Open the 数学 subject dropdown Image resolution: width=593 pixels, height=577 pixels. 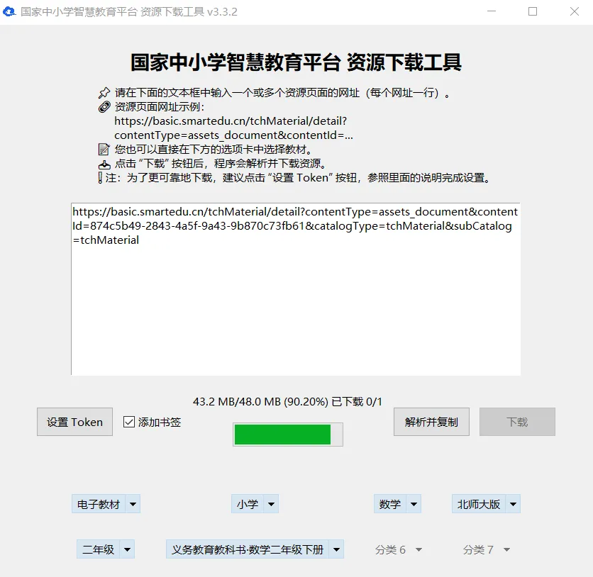(397, 504)
